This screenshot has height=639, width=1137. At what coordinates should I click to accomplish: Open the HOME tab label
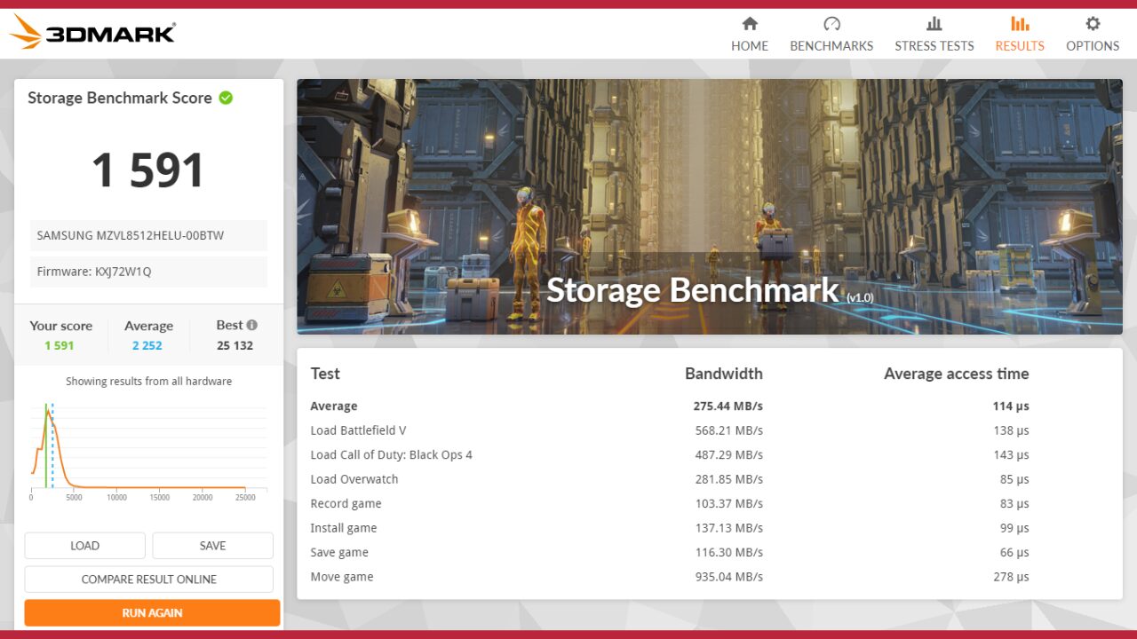click(750, 46)
